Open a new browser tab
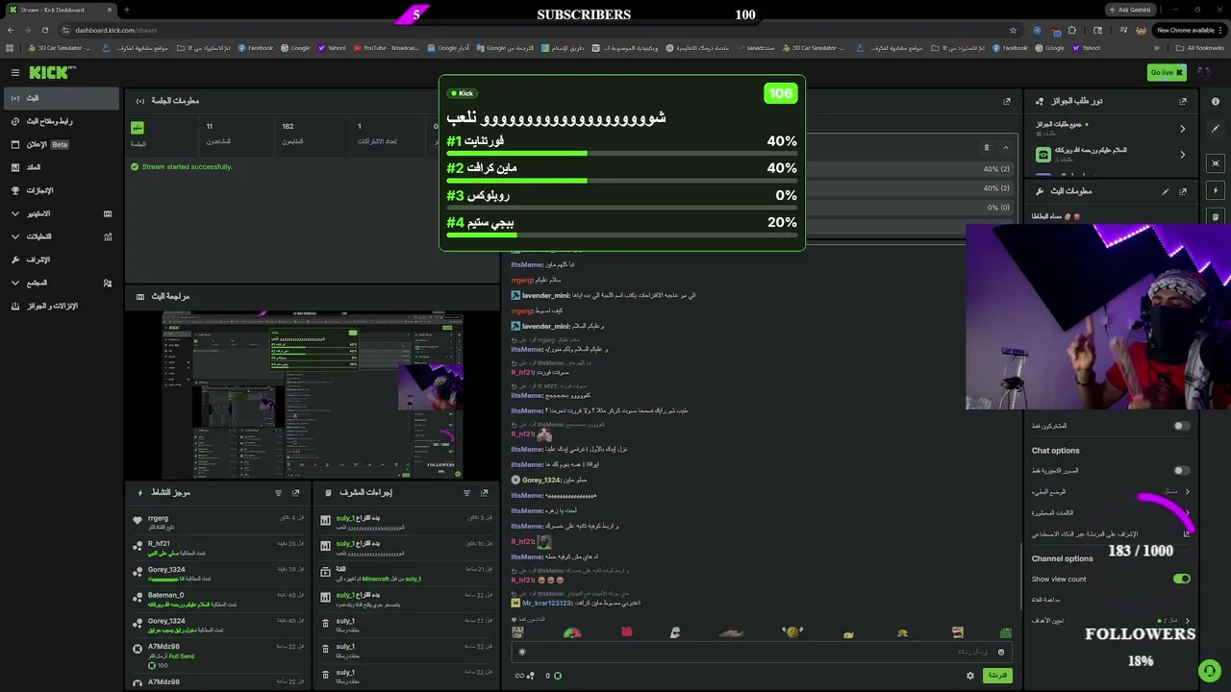This screenshot has width=1231, height=692. (127, 10)
